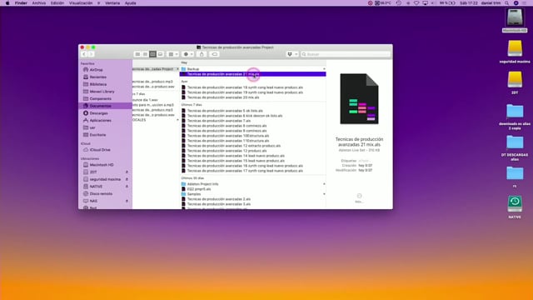
Task: Click the Share toolbar icon
Action: (202, 54)
